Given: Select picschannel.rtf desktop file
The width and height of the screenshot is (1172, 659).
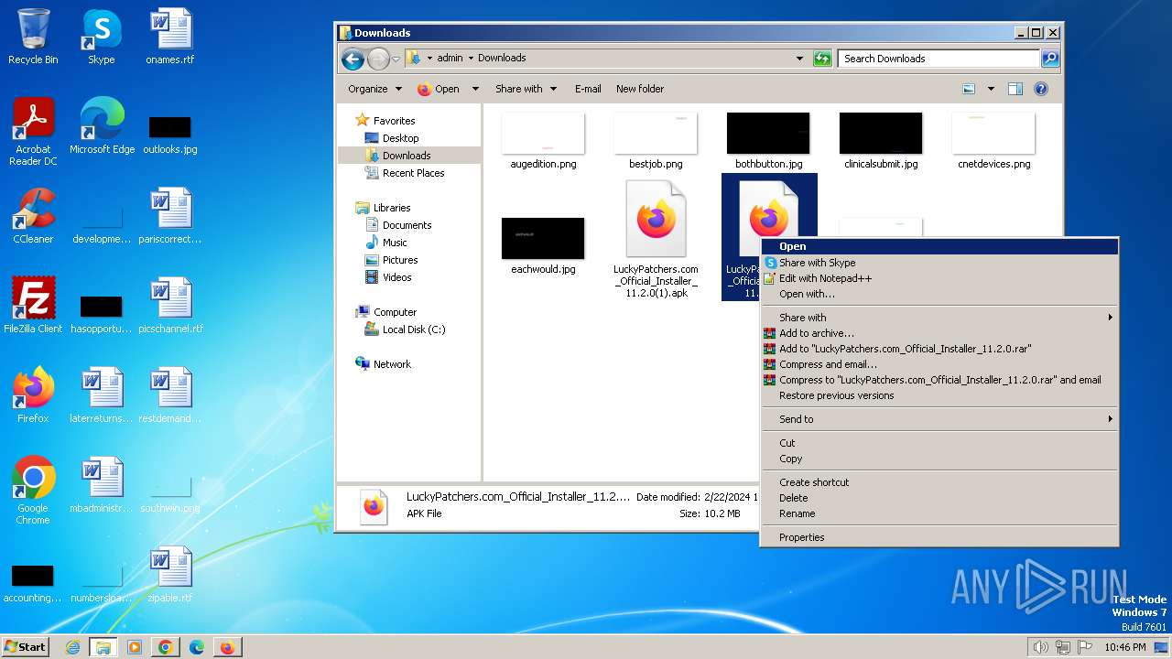Looking at the screenshot, I should [170, 305].
